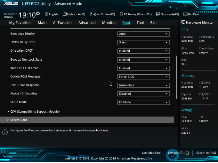Change the POST Delay Time dropdown value
Screen dimensions: 218x163
click(143, 42)
